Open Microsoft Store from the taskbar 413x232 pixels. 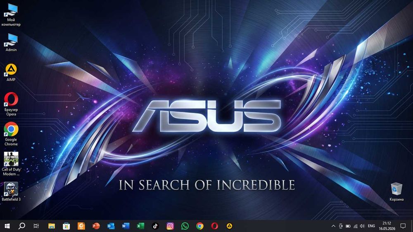point(66,226)
